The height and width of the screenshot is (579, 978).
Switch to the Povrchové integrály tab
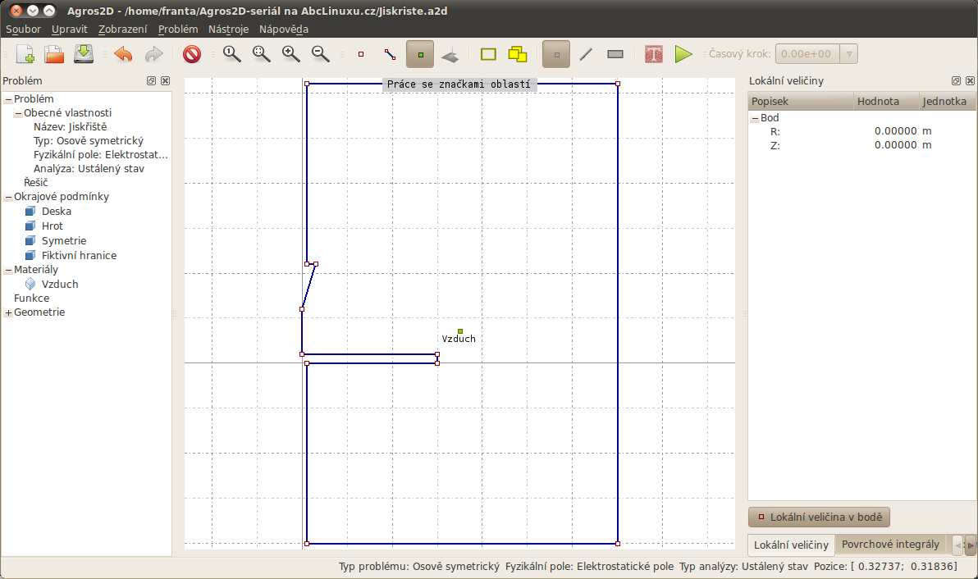coord(890,544)
